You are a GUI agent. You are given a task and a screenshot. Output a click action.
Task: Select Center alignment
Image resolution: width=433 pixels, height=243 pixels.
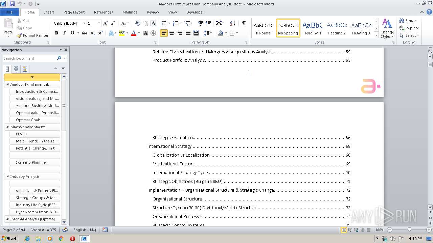pos(172,33)
